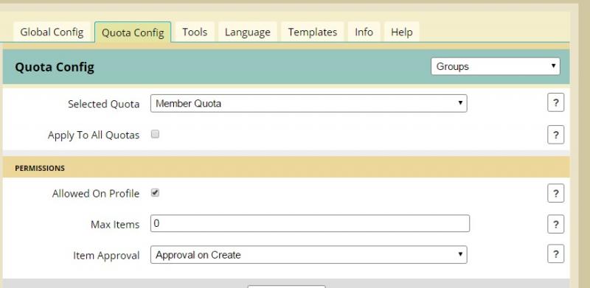Open the Templates tab
This screenshot has width=590, height=288.
(312, 32)
